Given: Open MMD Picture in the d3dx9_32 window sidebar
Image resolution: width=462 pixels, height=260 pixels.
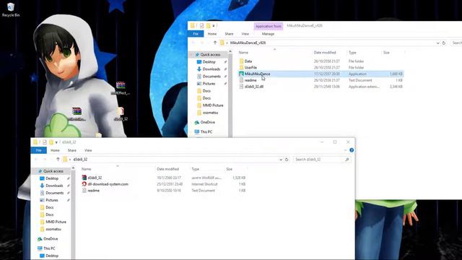Looking at the screenshot, I should point(56,222).
